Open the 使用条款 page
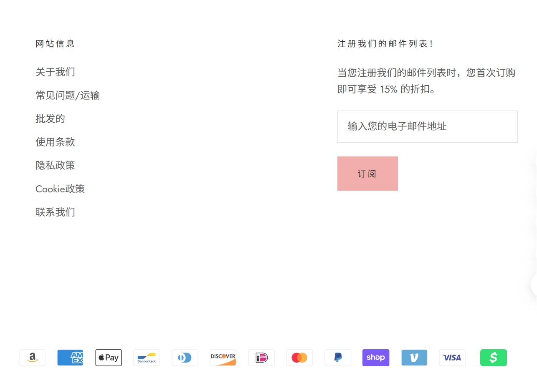Screen dimensions: 537x388 (55, 142)
